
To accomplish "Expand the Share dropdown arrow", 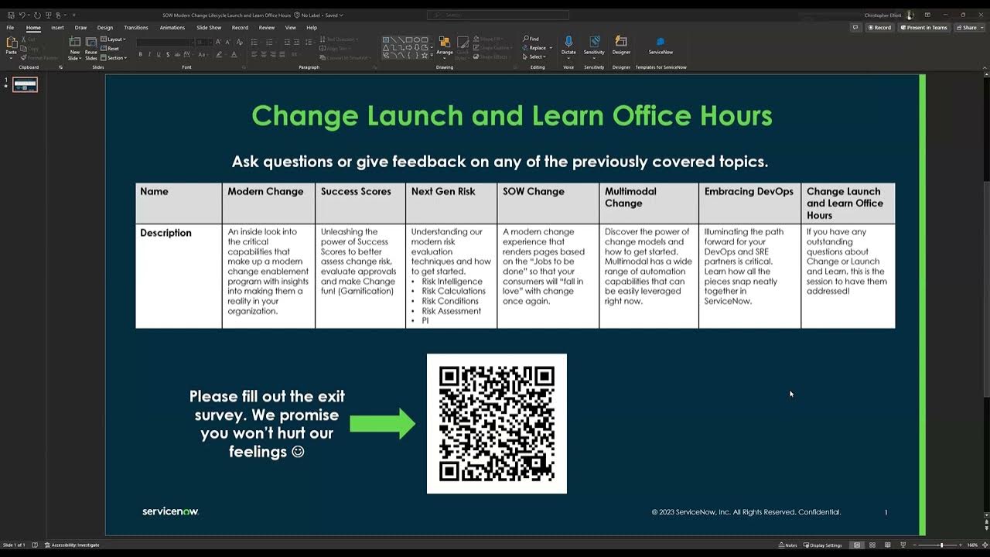I will coord(981,27).
